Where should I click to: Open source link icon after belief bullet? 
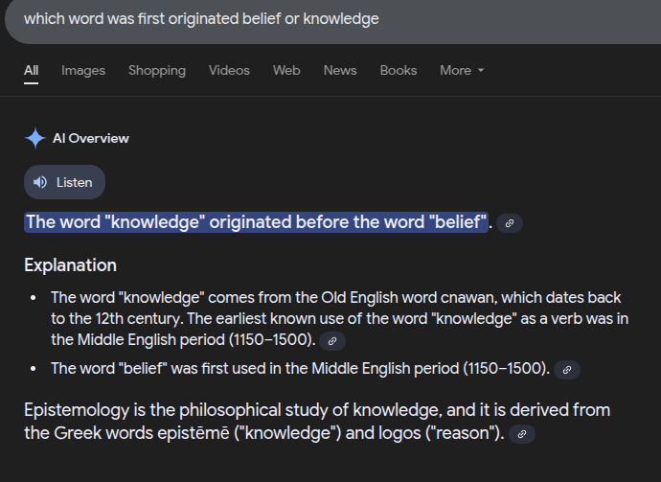(x=566, y=370)
